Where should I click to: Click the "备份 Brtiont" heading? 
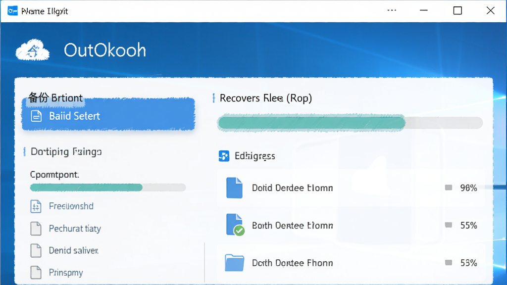tap(55, 97)
